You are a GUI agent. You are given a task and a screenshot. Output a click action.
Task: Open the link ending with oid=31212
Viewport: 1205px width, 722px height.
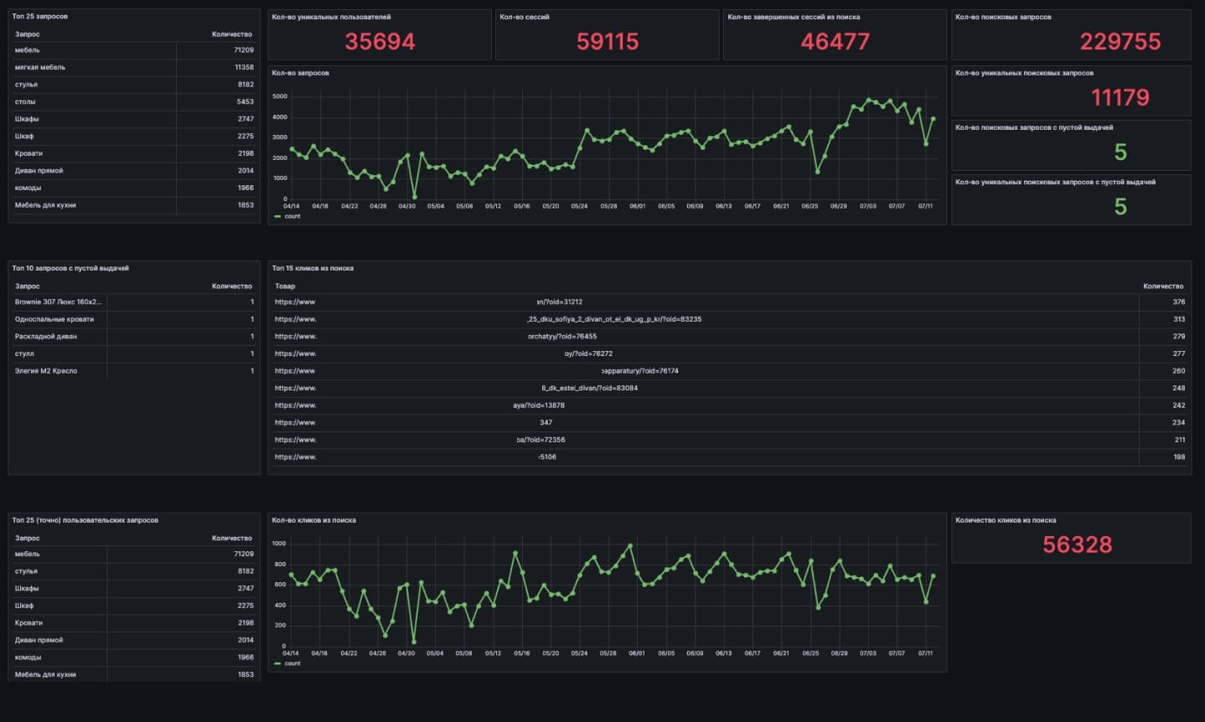559,302
